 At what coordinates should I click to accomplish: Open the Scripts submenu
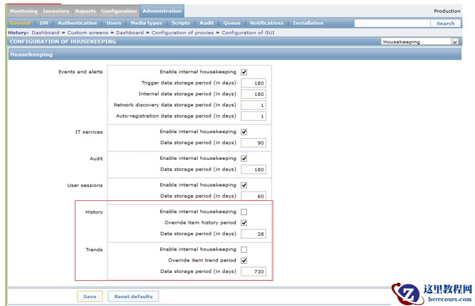tap(181, 23)
